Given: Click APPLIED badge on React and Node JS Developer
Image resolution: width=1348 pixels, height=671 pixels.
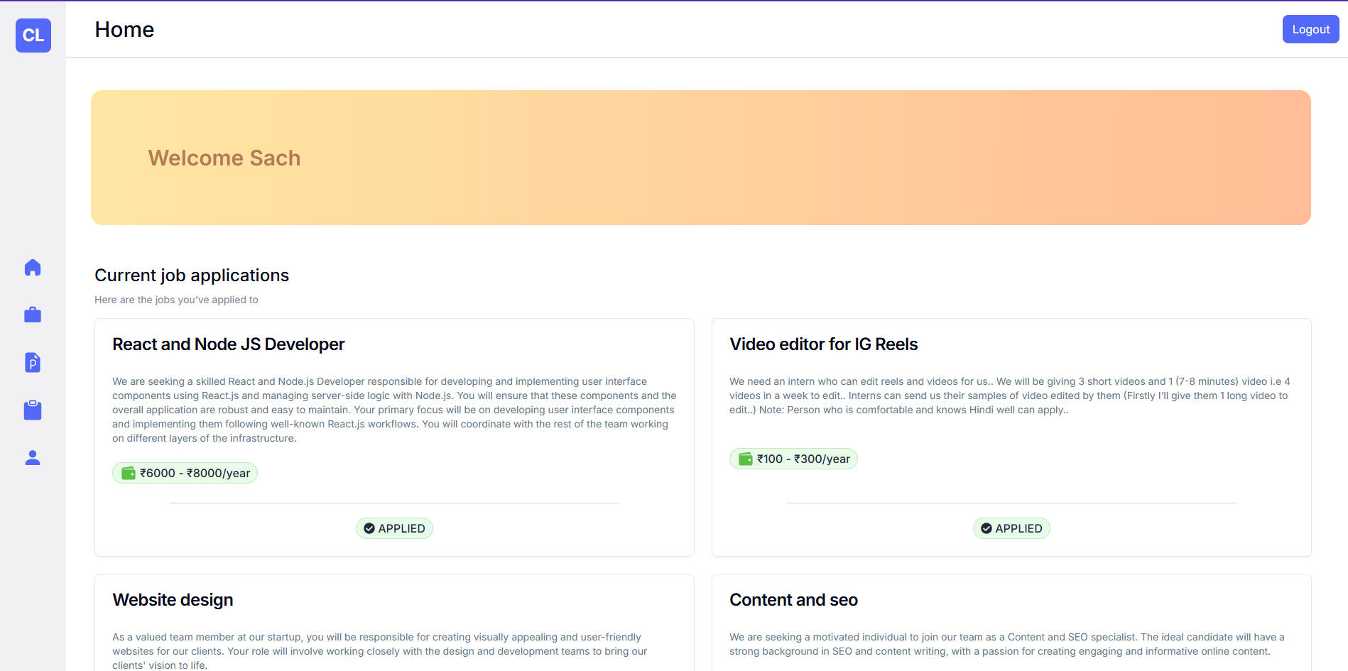Looking at the screenshot, I should 394,528.
